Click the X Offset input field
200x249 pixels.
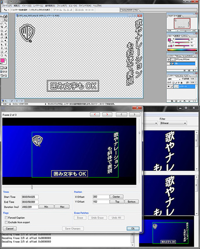click(101, 197)
